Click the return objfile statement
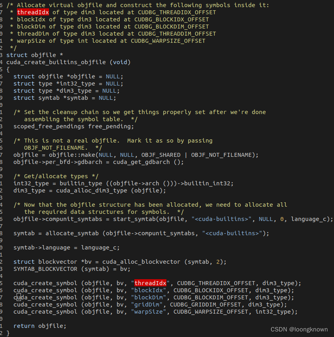 click(x=40, y=326)
